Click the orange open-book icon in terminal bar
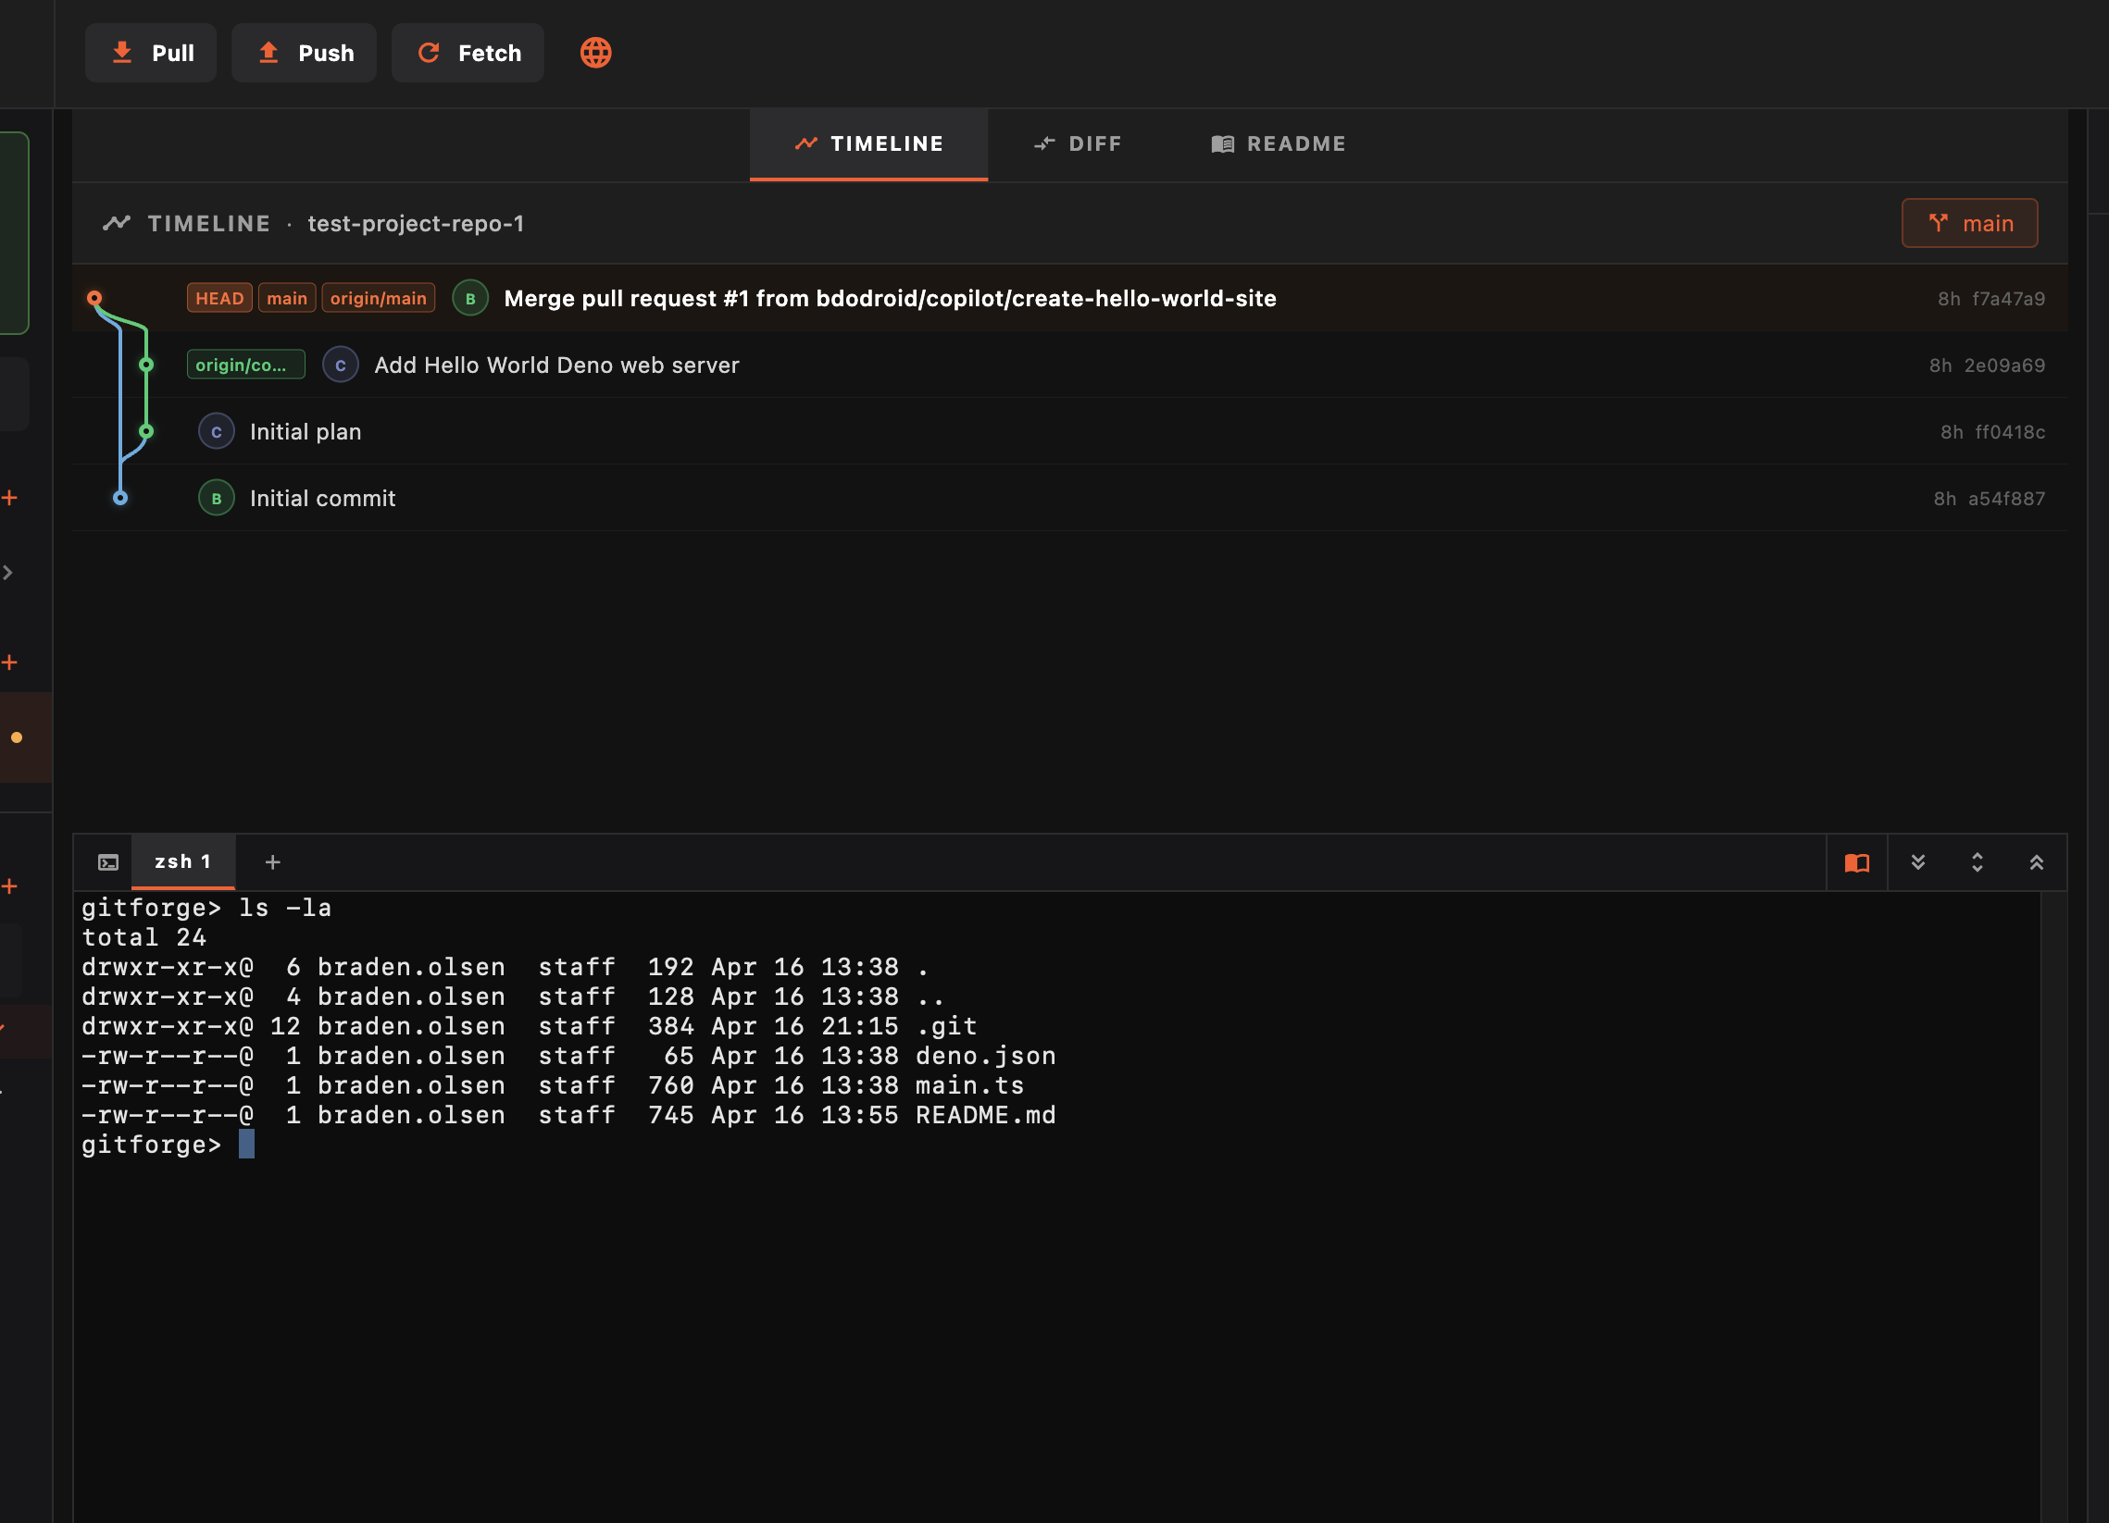Image resolution: width=2109 pixels, height=1523 pixels. 1856,863
